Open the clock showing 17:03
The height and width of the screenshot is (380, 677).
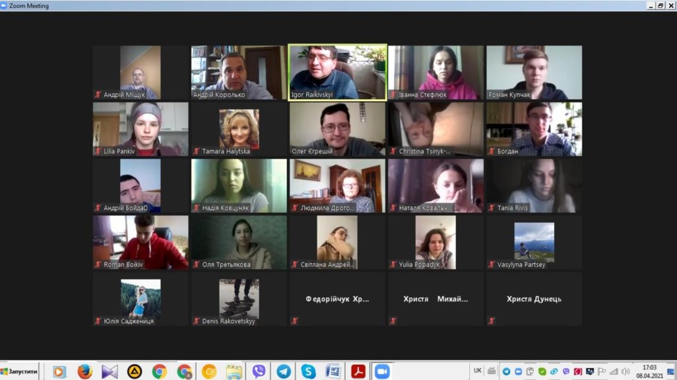coord(649,371)
